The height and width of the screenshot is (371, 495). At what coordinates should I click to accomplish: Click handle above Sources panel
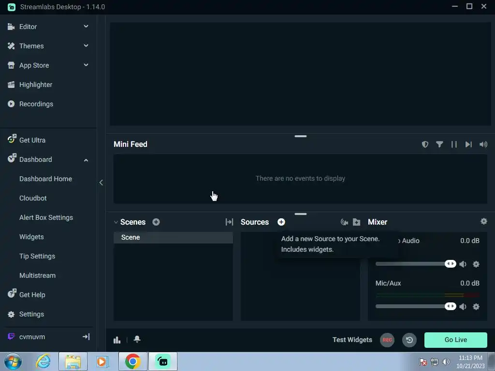click(301, 214)
